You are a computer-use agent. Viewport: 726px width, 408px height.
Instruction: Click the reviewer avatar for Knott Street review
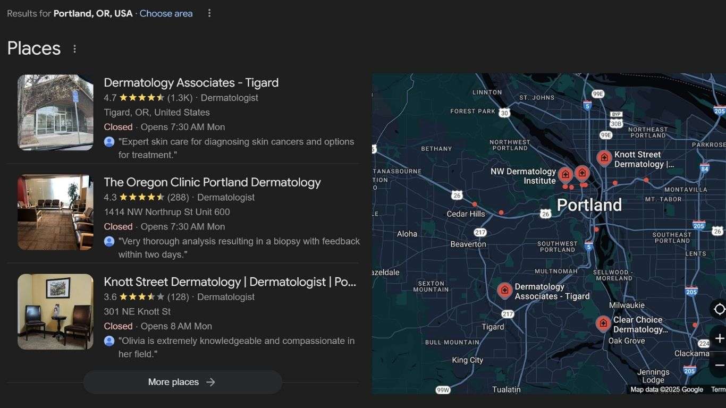tap(109, 341)
